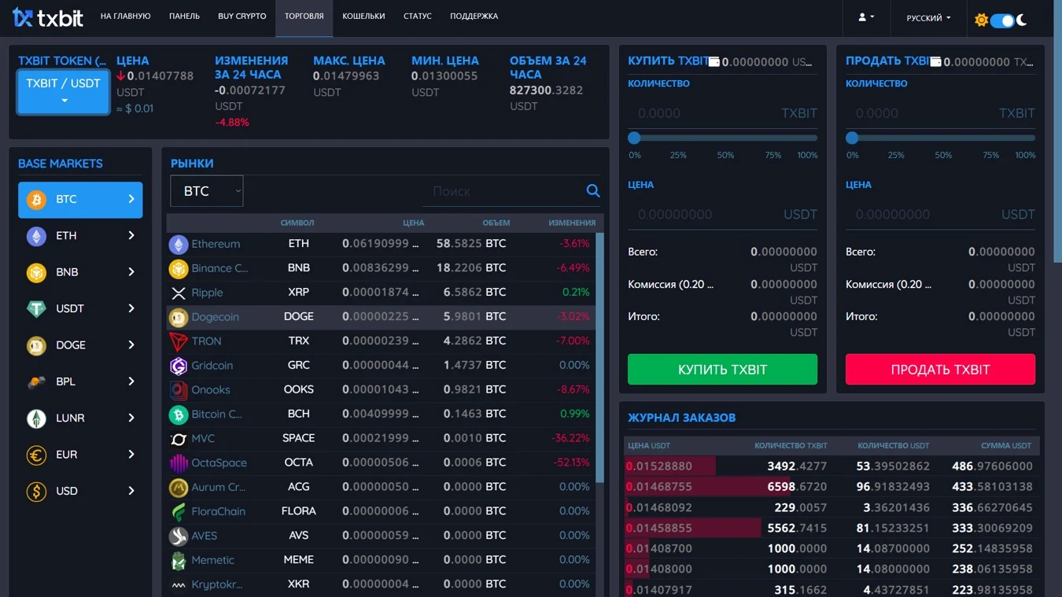The height and width of the screenshot is (597, 1062).
Task: Click the Memetic icon
Action: click(179, 561)
